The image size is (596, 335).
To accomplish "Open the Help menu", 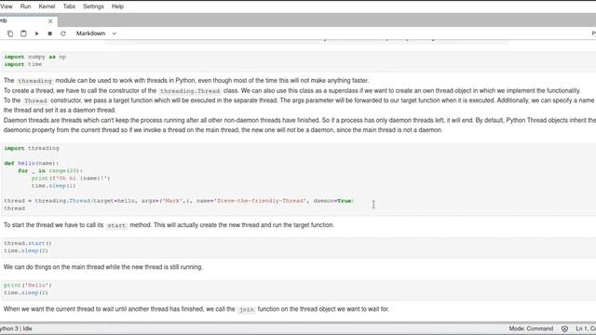I will click(117, 7).
